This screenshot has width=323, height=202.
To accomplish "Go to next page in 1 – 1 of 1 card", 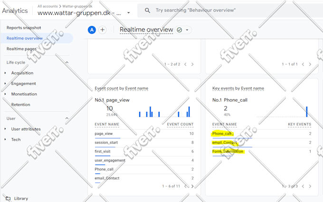I will click(x=310, y=64).
